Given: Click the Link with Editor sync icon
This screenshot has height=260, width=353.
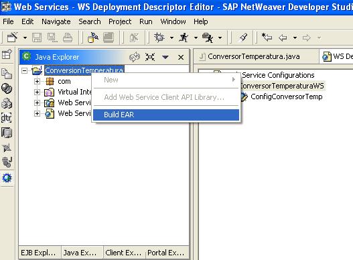Looking at the screenshot, I should point(135,57).
